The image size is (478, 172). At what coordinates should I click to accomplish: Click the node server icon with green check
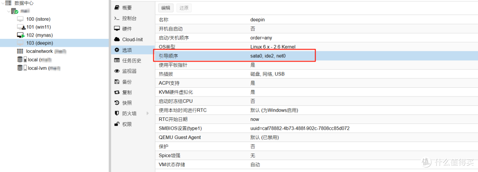(x=15, y=11)
